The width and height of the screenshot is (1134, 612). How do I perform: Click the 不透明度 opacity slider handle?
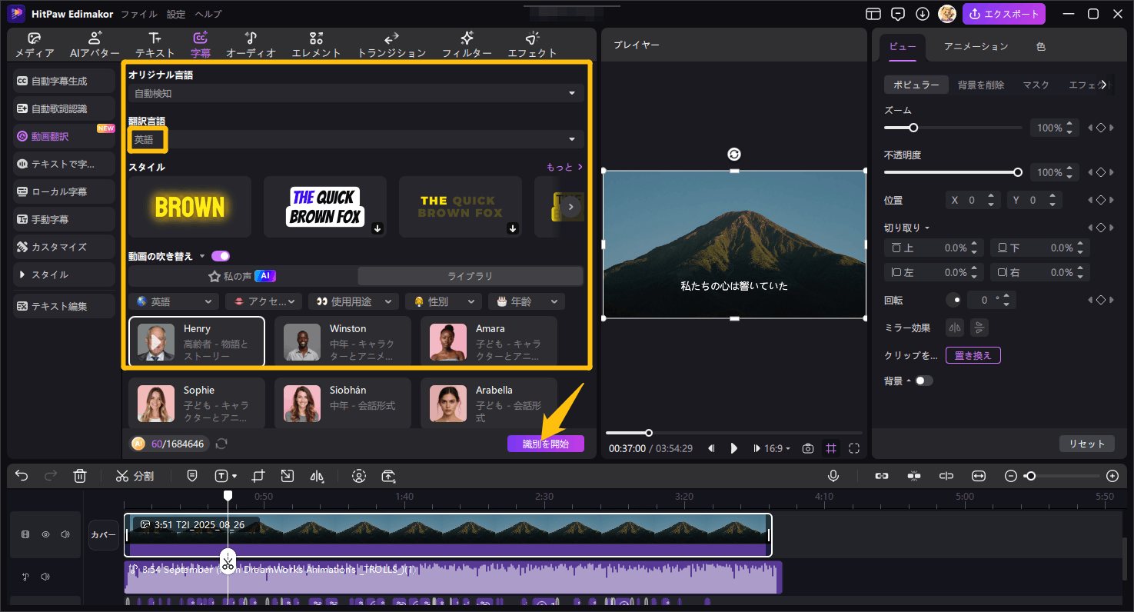(x=1018, y=172)
